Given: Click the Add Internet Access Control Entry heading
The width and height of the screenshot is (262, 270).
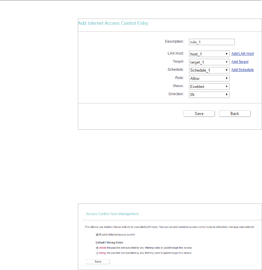Looking at the screenshot, I should 113,23.
